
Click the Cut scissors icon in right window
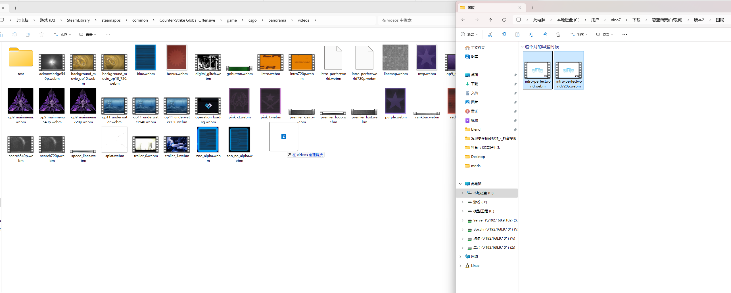(x=490, y=34)
